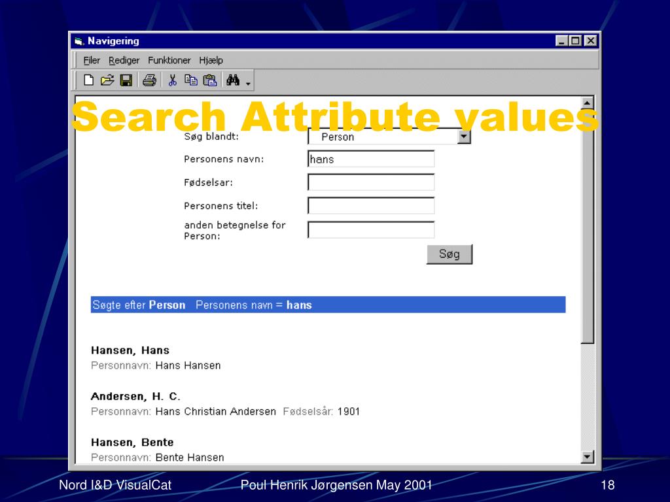
Task: Focus the 'Personens titel' text field
Action: [371, 206]
